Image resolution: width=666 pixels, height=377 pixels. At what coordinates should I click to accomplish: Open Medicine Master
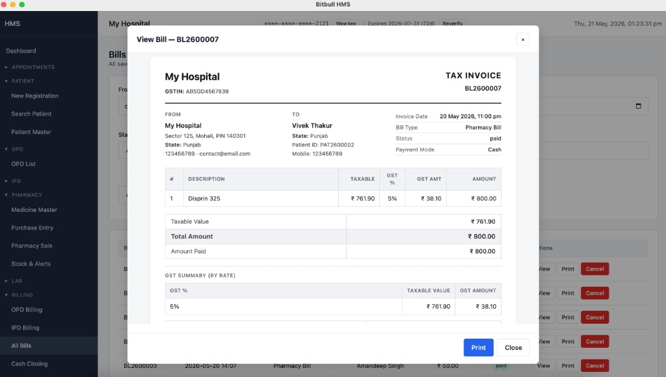[34, 210]
